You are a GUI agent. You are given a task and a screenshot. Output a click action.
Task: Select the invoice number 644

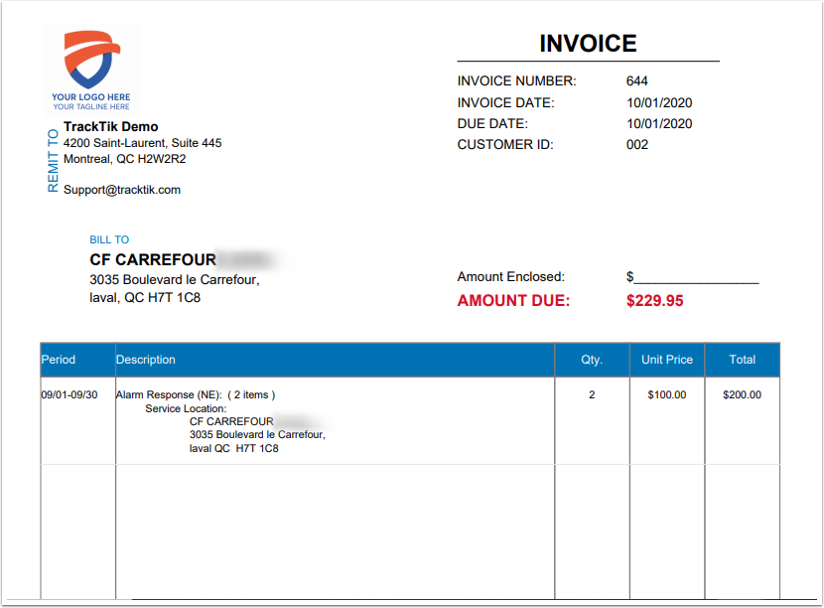[x=637, y=81]
